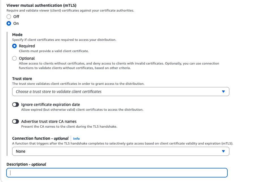Click the Ignore certificate expiration date switch icon

click(16, 105)
